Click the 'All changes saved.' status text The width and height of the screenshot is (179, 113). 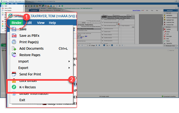coord(104,96)
